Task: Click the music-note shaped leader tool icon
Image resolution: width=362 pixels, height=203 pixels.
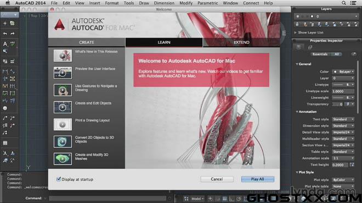Action: point(5,133)
